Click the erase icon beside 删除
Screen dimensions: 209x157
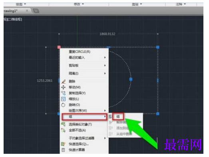(x=64, y=81)
